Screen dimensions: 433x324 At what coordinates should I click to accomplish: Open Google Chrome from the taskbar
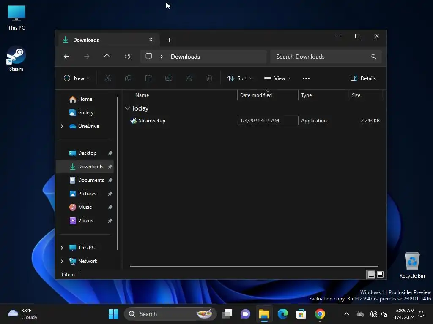click(x=320, y=314)
